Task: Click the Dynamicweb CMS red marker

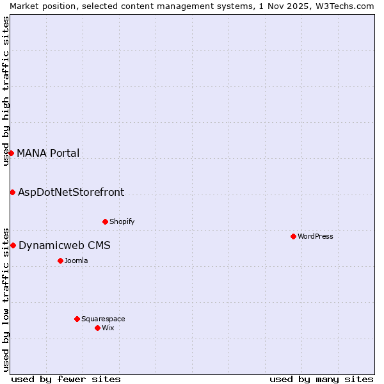Action: (13, 245)
